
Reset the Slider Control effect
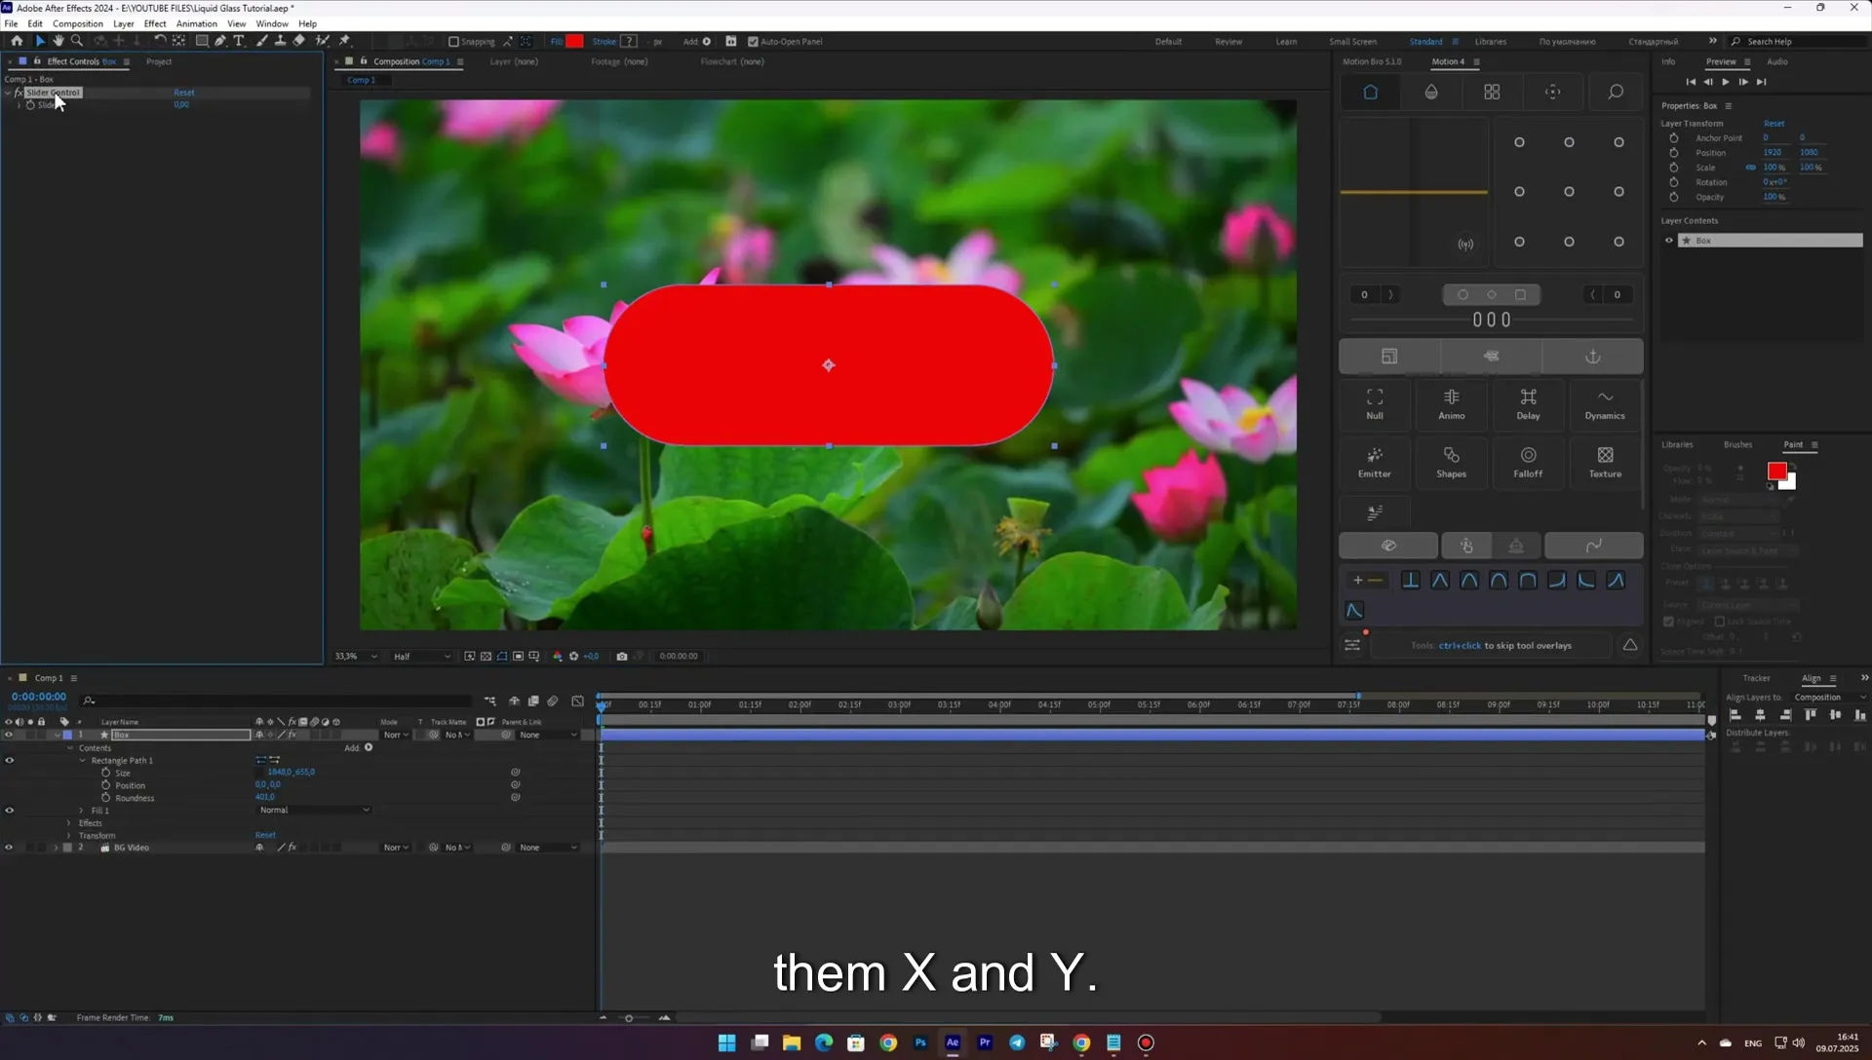pyautogui.click(x=184, y=93)
